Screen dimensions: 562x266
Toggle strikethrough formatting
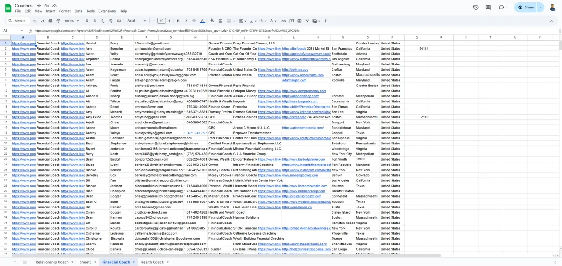(x=194, y=21)
